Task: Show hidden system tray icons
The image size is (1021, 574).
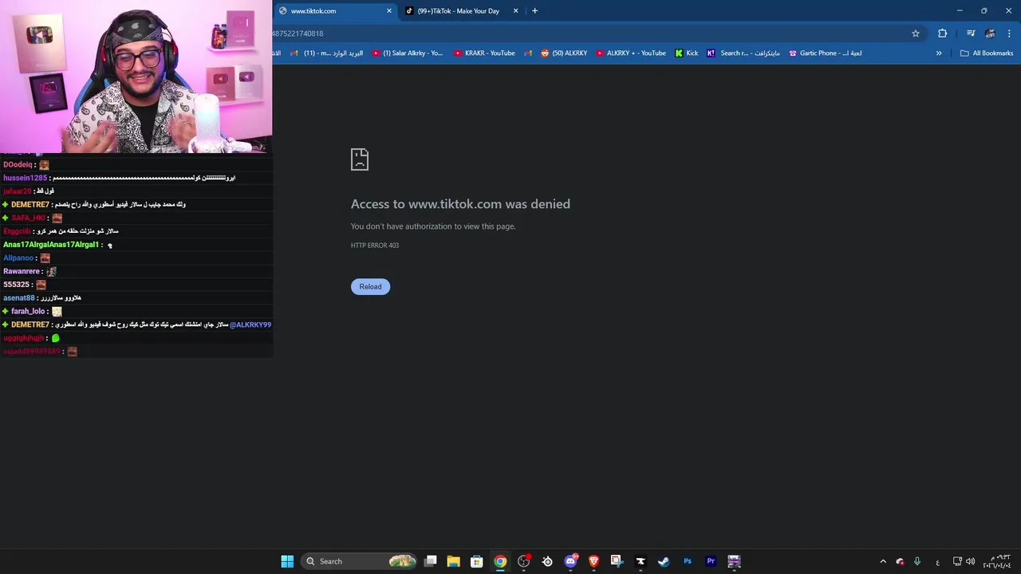Action: pos(883,561)
